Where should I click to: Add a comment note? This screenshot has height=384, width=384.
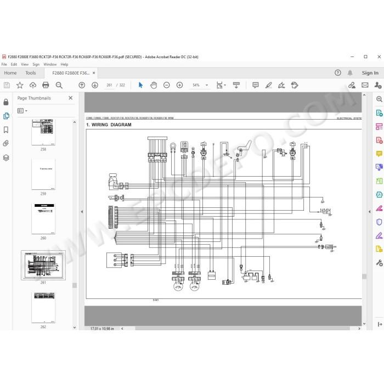tap(256, 85)
